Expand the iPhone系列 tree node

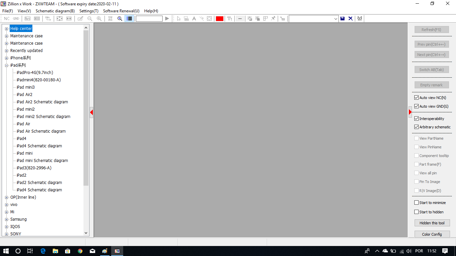click(6, 58)
